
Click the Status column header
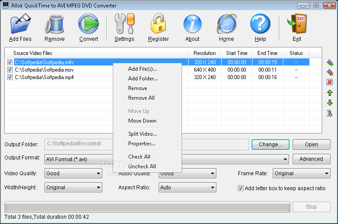coord(296,53)
